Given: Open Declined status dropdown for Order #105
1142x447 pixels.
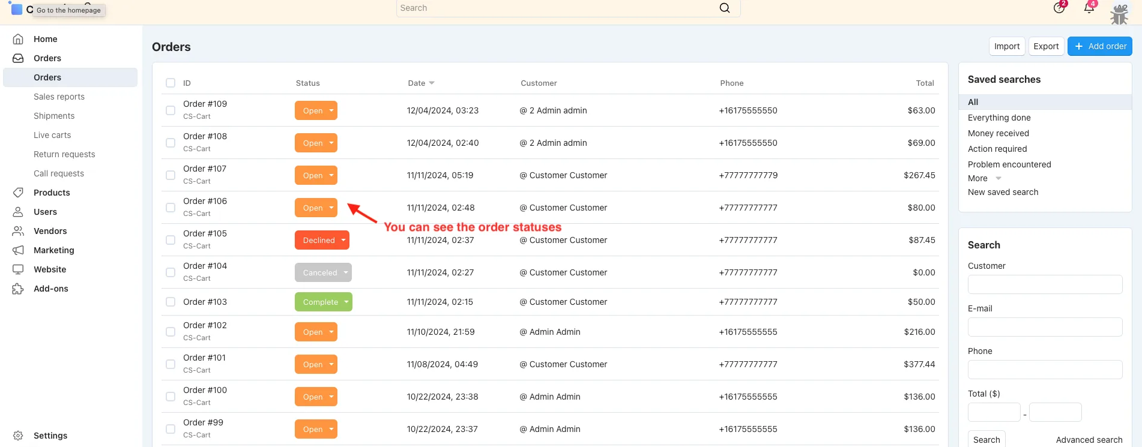Looking at the screenshot, I should 322,240.
